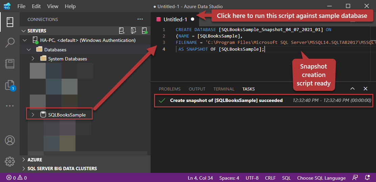Close the bottom panel

pos(366,89)
